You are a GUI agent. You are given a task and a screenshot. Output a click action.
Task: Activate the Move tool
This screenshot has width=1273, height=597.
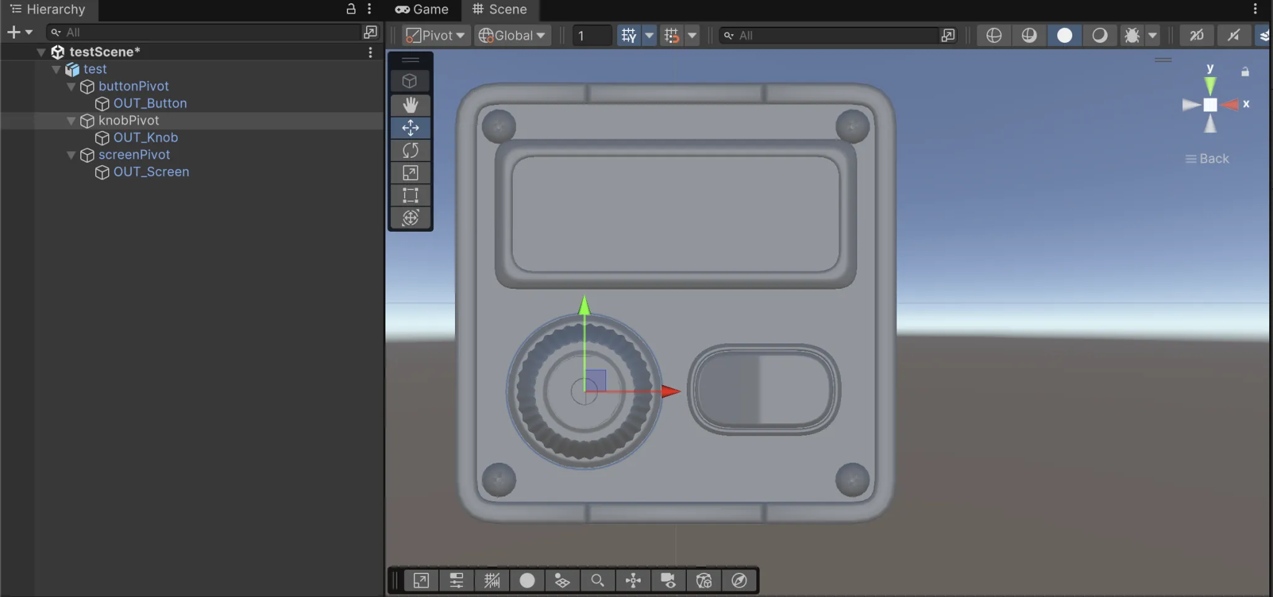click(410, 128)
